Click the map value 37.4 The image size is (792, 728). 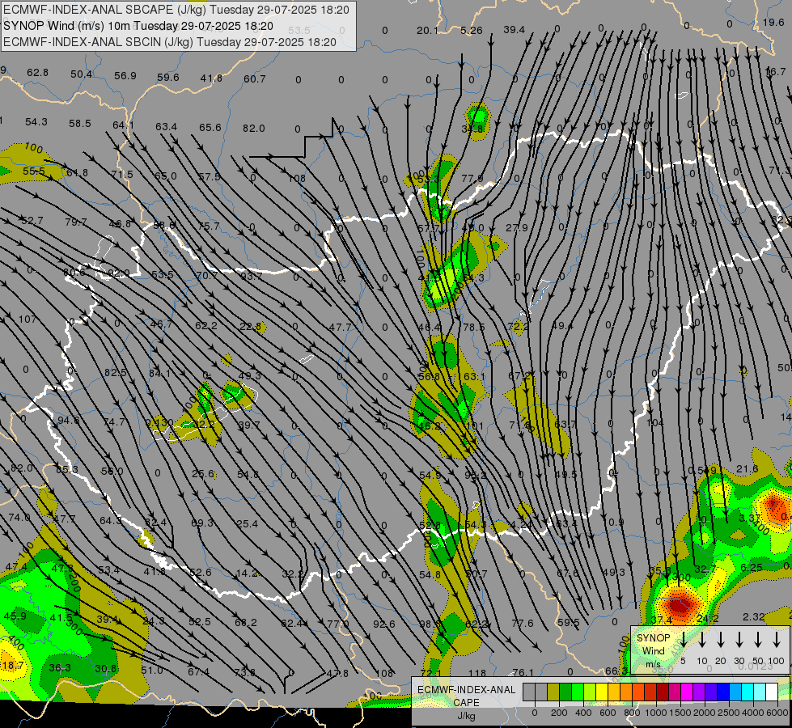pyautogui.click(x=661, y=620)
